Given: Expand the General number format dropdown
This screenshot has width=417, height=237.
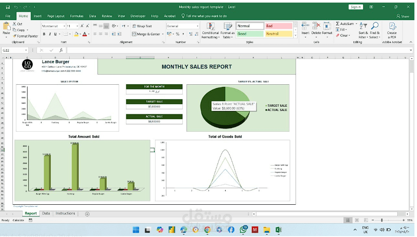Looking at the screenshot, I should (x=197, y=26).
